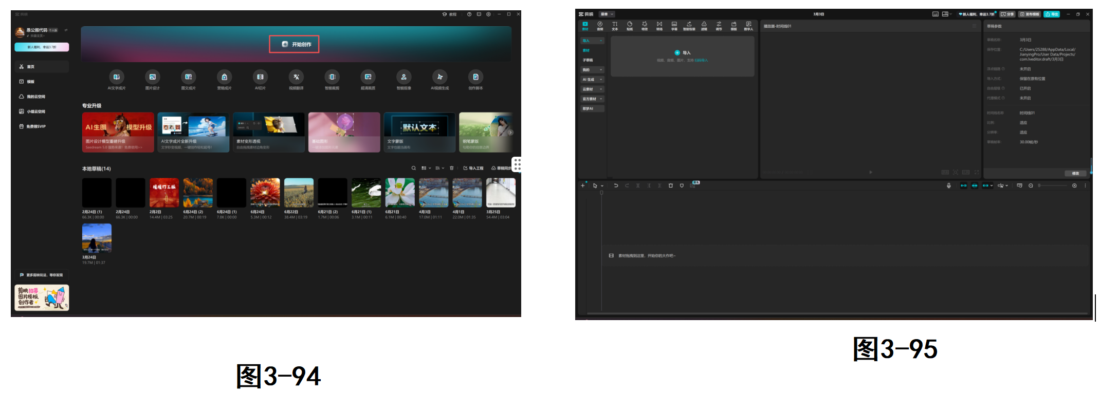
Task: Open 小组云空间 in the home sidebar
Action: (x=42, y=111)
